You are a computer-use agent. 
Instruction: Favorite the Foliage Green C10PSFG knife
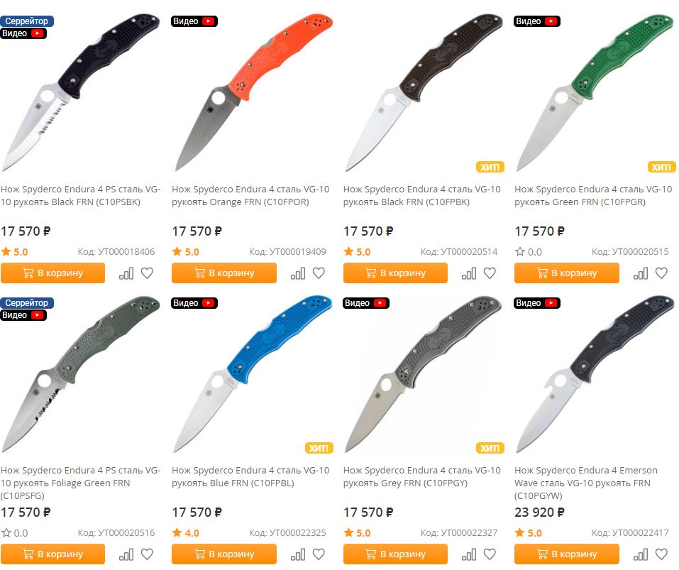pyautogui.click(x=148, y=554)
